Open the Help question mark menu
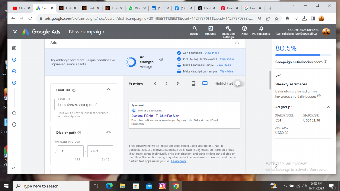This screenshot has height=191, width=340. tap(244, 31)
